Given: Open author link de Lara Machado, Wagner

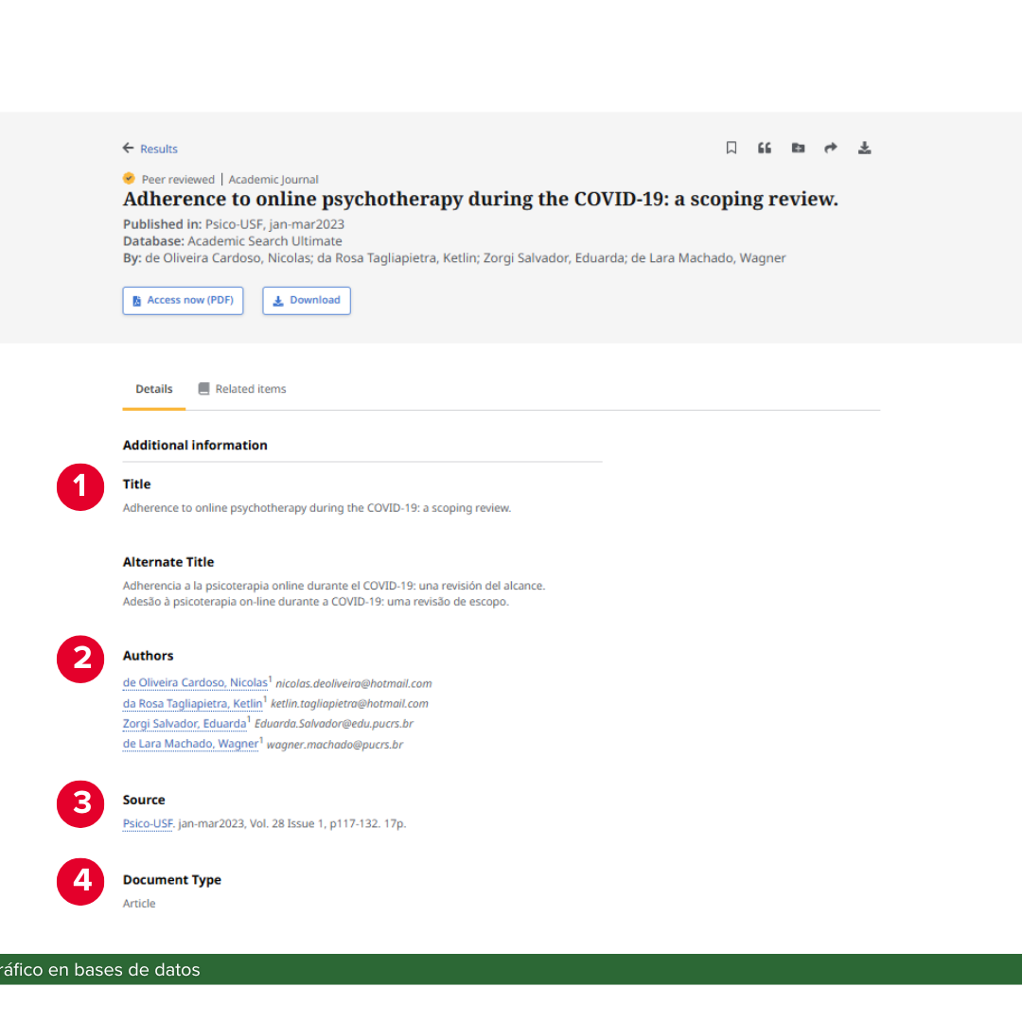Looking at the screenshot, I should point(188,744).
